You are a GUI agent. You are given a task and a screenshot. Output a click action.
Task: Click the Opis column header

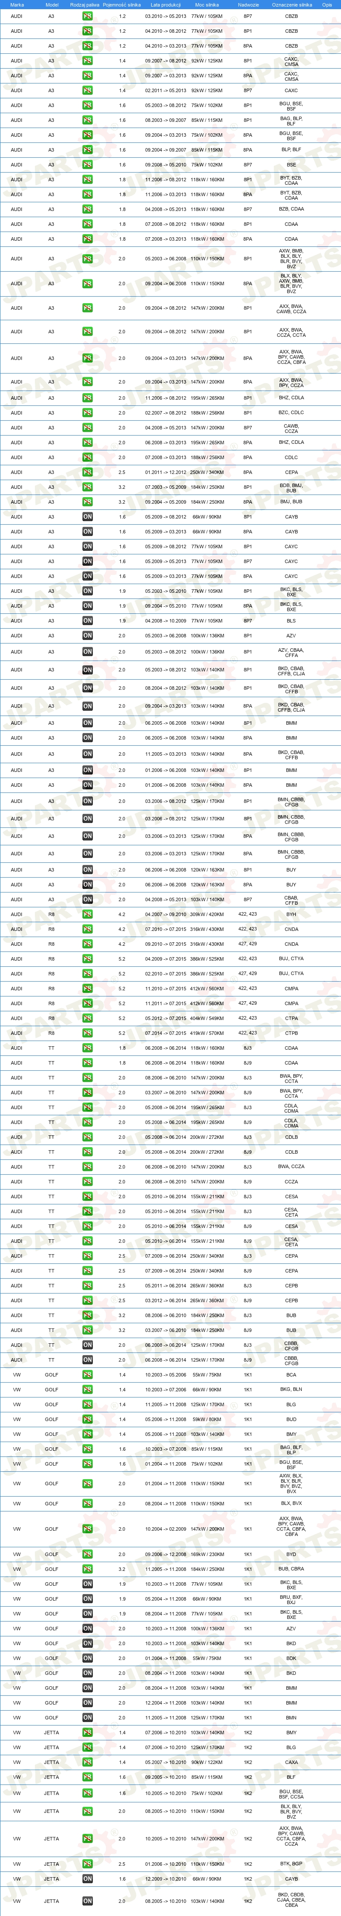pyautogui.click(x=327, y=4)
